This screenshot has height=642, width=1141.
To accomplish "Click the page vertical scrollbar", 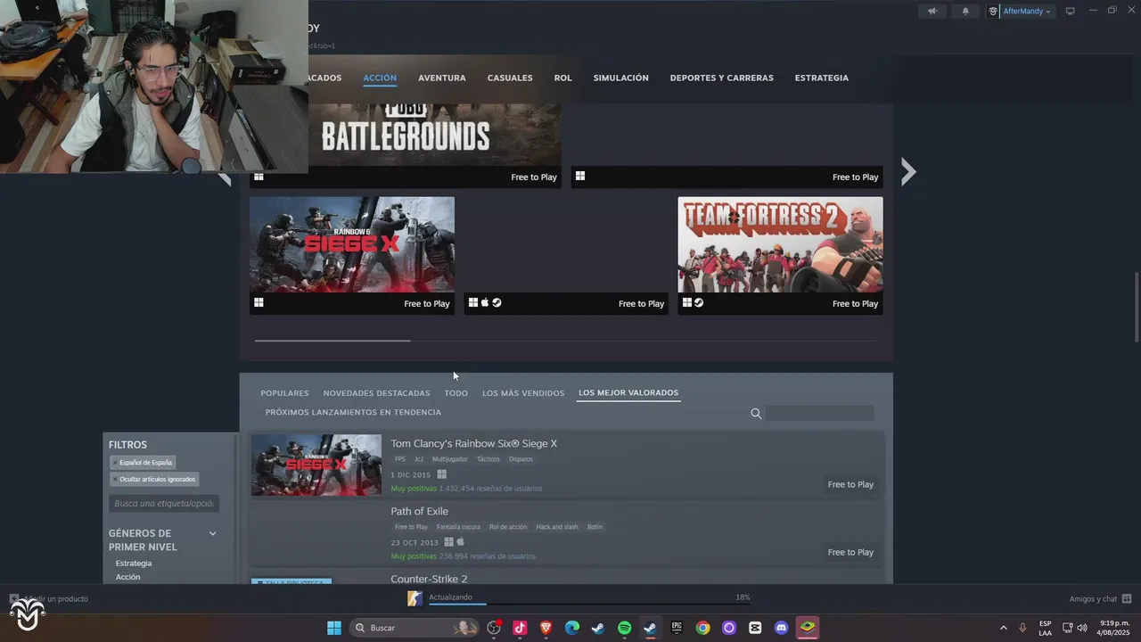I will 1137,307.
